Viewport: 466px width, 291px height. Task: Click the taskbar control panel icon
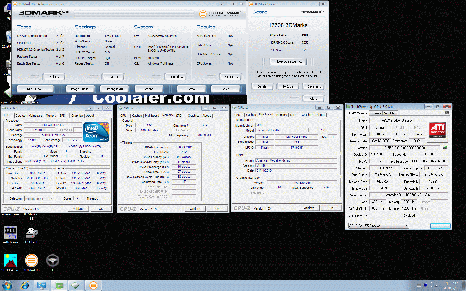42,285
